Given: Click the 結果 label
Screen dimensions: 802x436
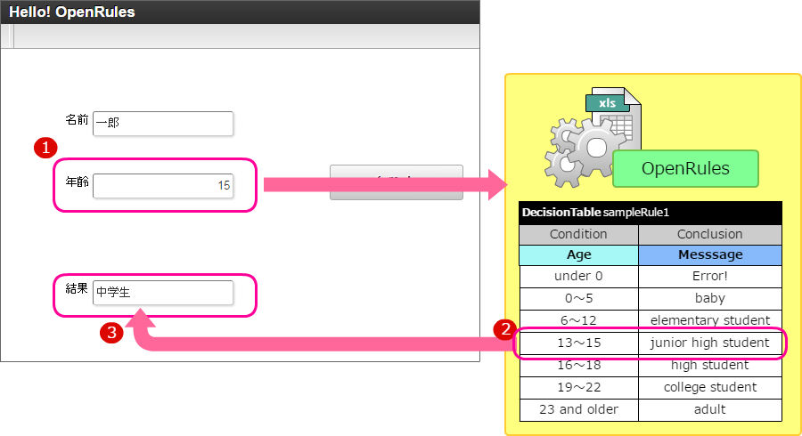Looking at the screenshot, I should pyautogui.click(x=77, y=289).
